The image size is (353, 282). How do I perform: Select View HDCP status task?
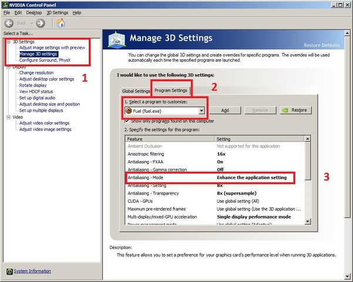click(x=36, y=92)
